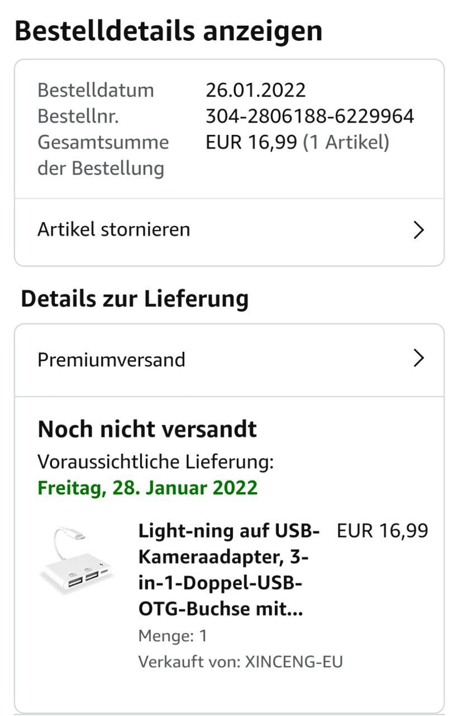Open the Light-ning auf USB-Kameraadapter product title
This screenshot has width=463, height=716.
coord(228,569)
